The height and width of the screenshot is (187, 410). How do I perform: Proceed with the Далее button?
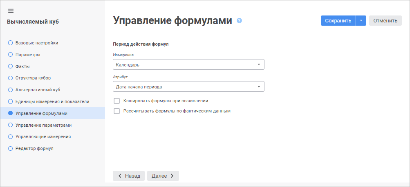(163, 176)
